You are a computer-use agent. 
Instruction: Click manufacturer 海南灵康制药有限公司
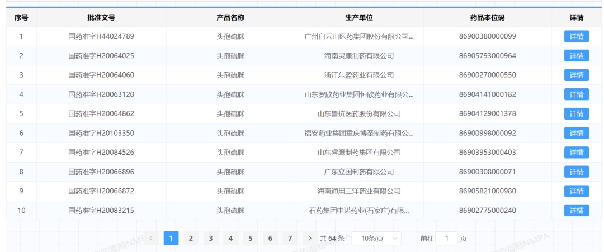tap(359, 56)
